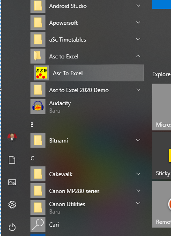171x236 pixels.
Task: Click the Android Studio folder icon
Action: [x=38, y=6]
